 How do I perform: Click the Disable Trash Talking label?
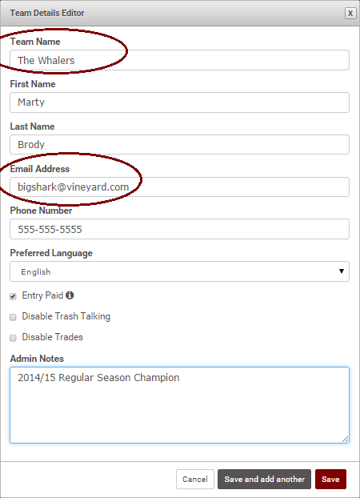[x=66, y=316]
